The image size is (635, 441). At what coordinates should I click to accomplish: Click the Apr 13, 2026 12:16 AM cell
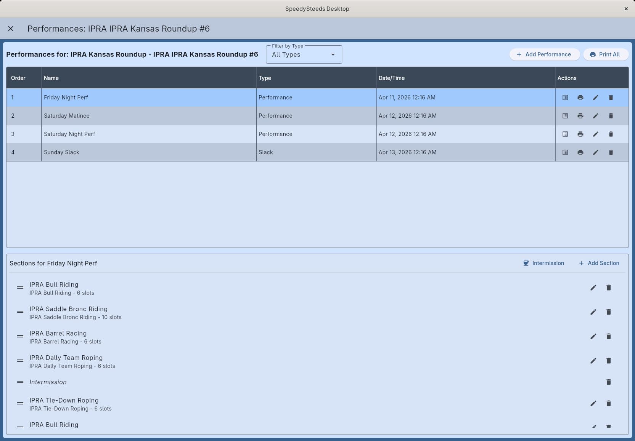[466, 152]
